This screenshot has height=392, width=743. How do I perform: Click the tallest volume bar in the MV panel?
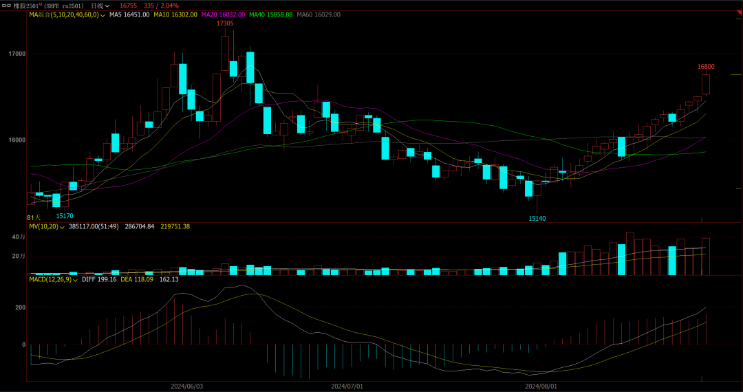629,253
